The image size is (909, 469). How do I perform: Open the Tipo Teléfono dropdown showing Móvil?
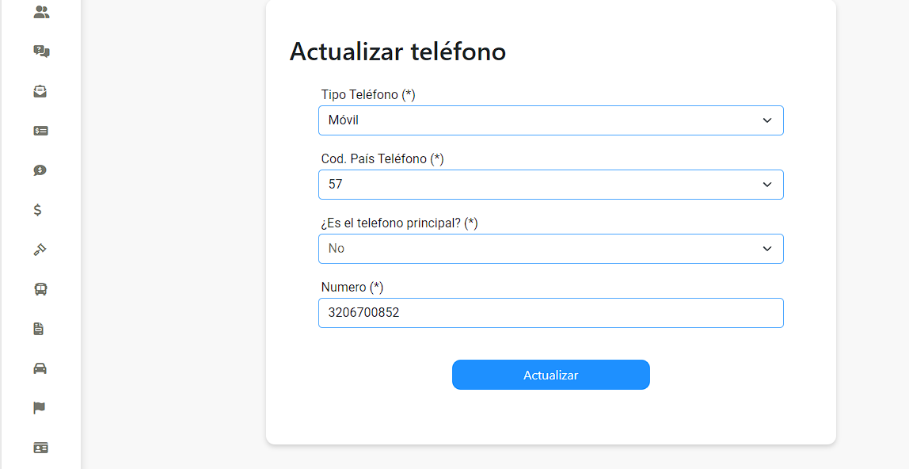(x=551, y=120)
